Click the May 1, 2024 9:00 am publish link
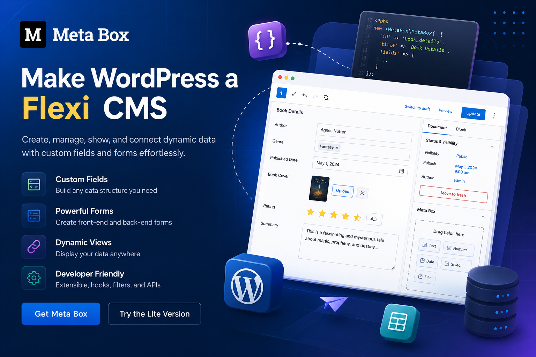 [x=466, y=169]
